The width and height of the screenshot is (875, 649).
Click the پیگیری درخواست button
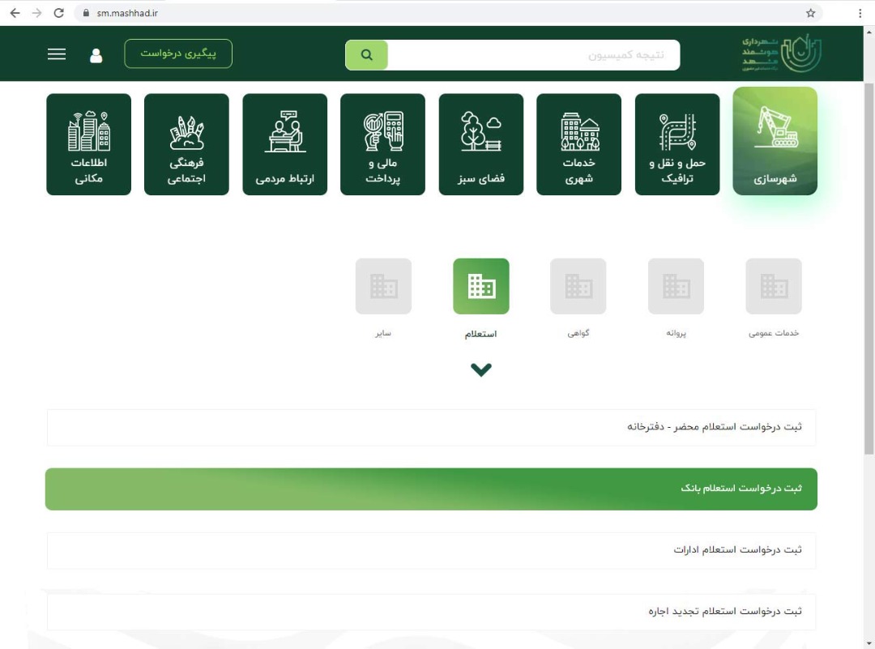(x=178, y=53)
